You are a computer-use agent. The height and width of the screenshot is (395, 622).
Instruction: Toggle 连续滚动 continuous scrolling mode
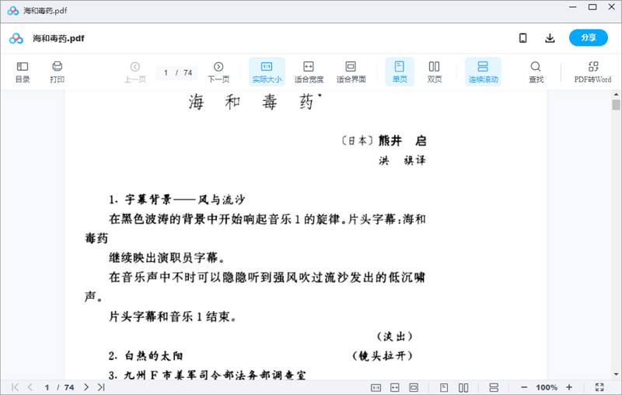click(483, 72)
